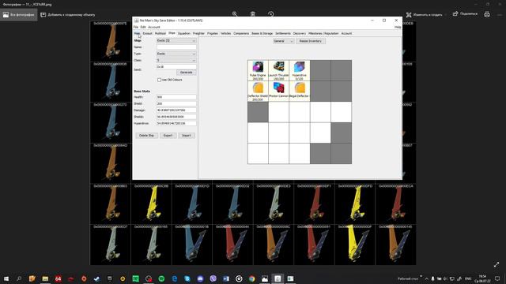This screenshot has width=506, height=284.
Task: Enable the Use Old Colours checkbox
Action: point(159,80)
